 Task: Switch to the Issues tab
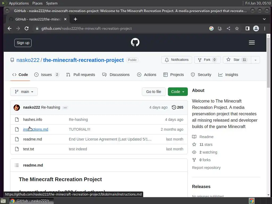pyautogui.click(x=47, y=75)
